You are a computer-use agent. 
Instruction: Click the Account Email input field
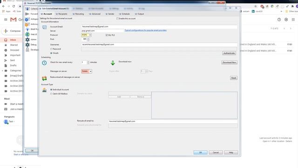159,27
